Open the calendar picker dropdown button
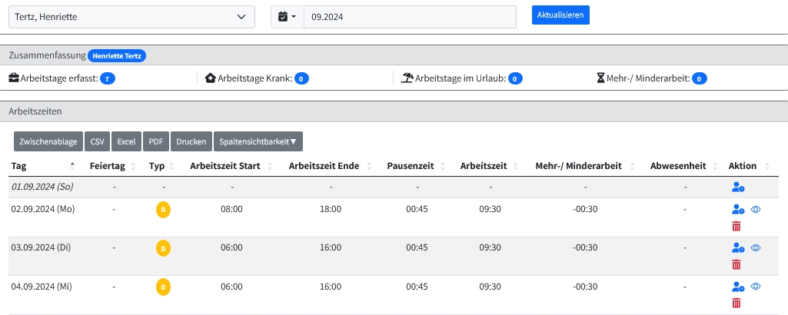 [x=288, y=16]
